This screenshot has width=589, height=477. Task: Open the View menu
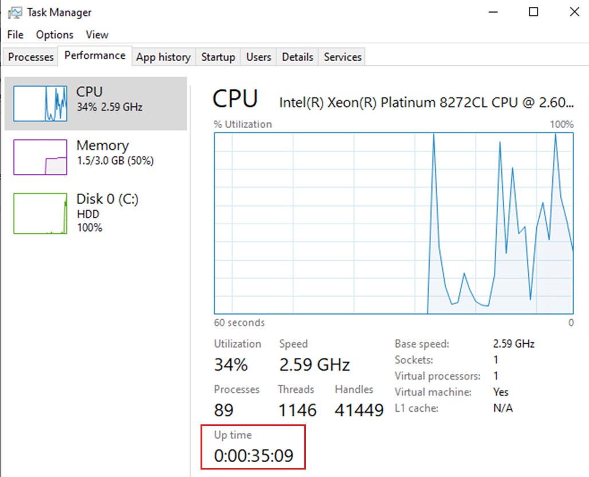click(97, 34)
